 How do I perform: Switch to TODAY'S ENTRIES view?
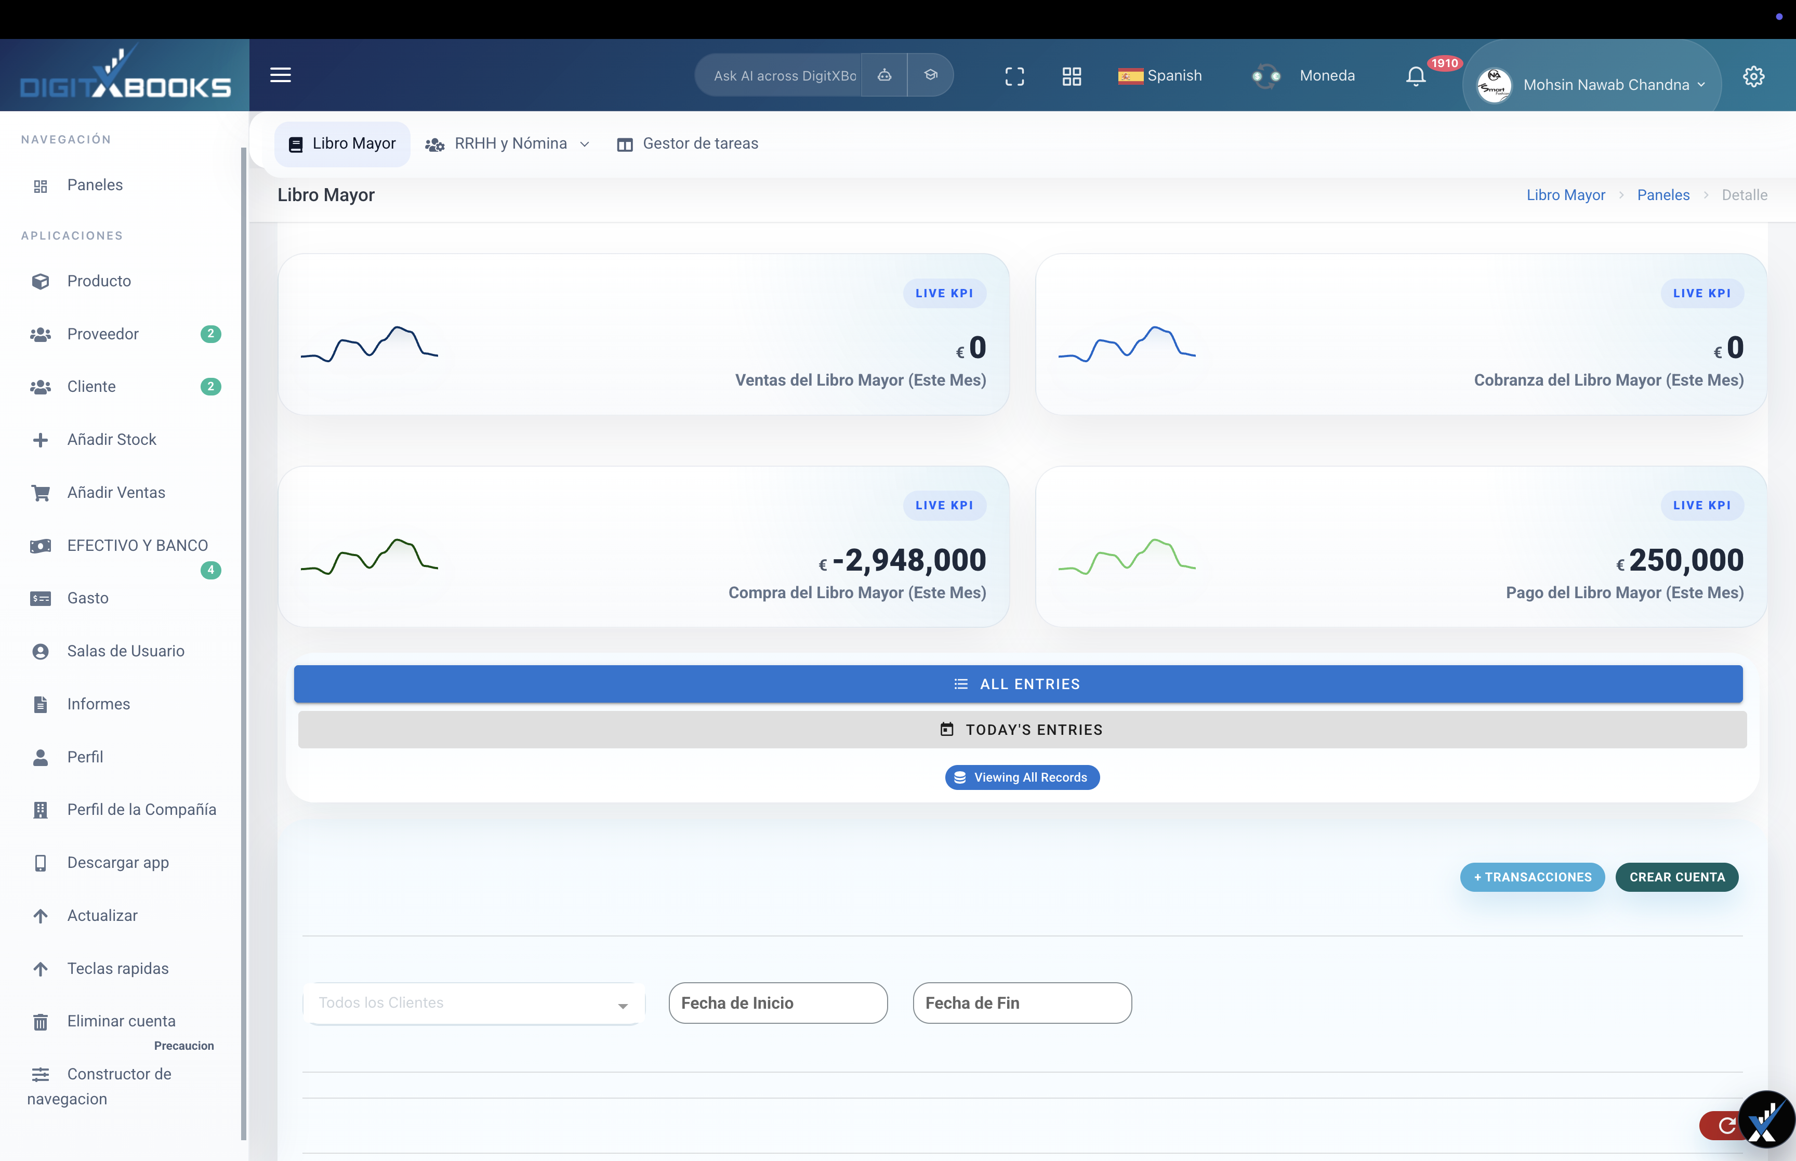[x=1021, y=729]
